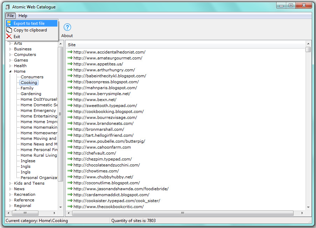Click green arrow beside brandoneats.com
316x228 pixels.
(x=70, y=123)
